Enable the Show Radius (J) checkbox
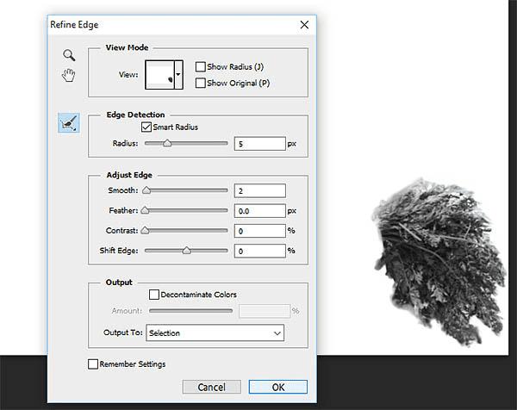The width and height of the screenshot is (517, 410). coord(200,67)
